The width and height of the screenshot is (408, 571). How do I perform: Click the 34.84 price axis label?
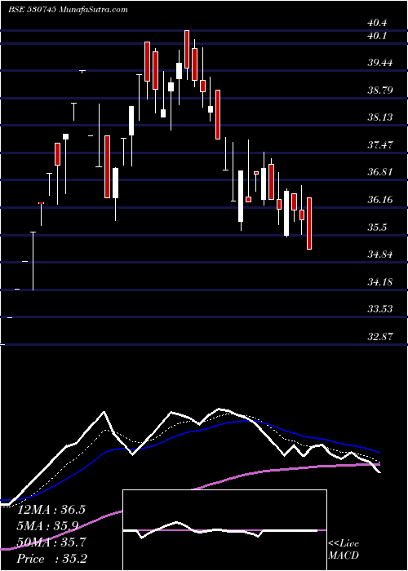380,255
